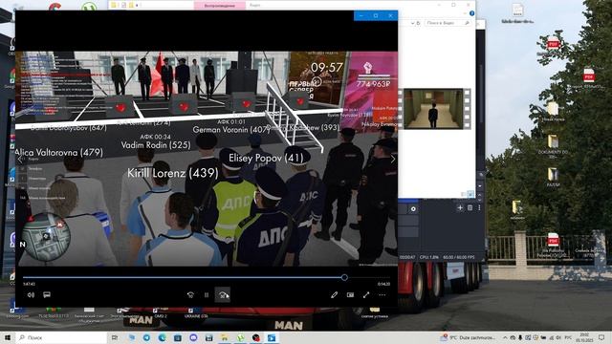This screenshot has height=344, width=612.
Task: Open the three-dots more options menu in player
Action: point(382,295)
